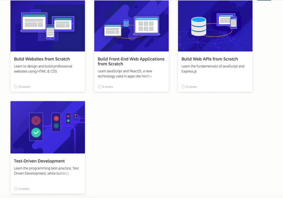Click the HTML & CSS course description

pyautogui.click(x=43, y=69)
